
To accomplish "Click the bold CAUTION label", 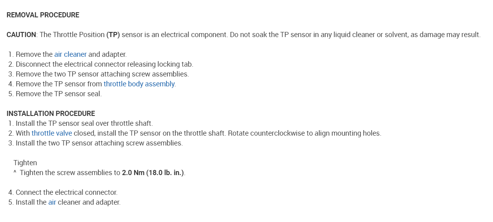I will point(21,35).
